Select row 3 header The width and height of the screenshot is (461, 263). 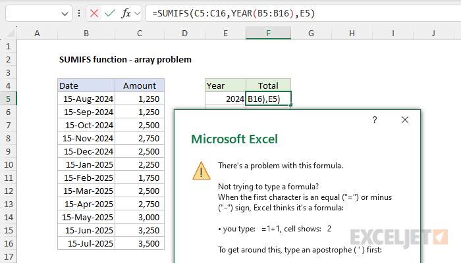click(x=8, y=73)
